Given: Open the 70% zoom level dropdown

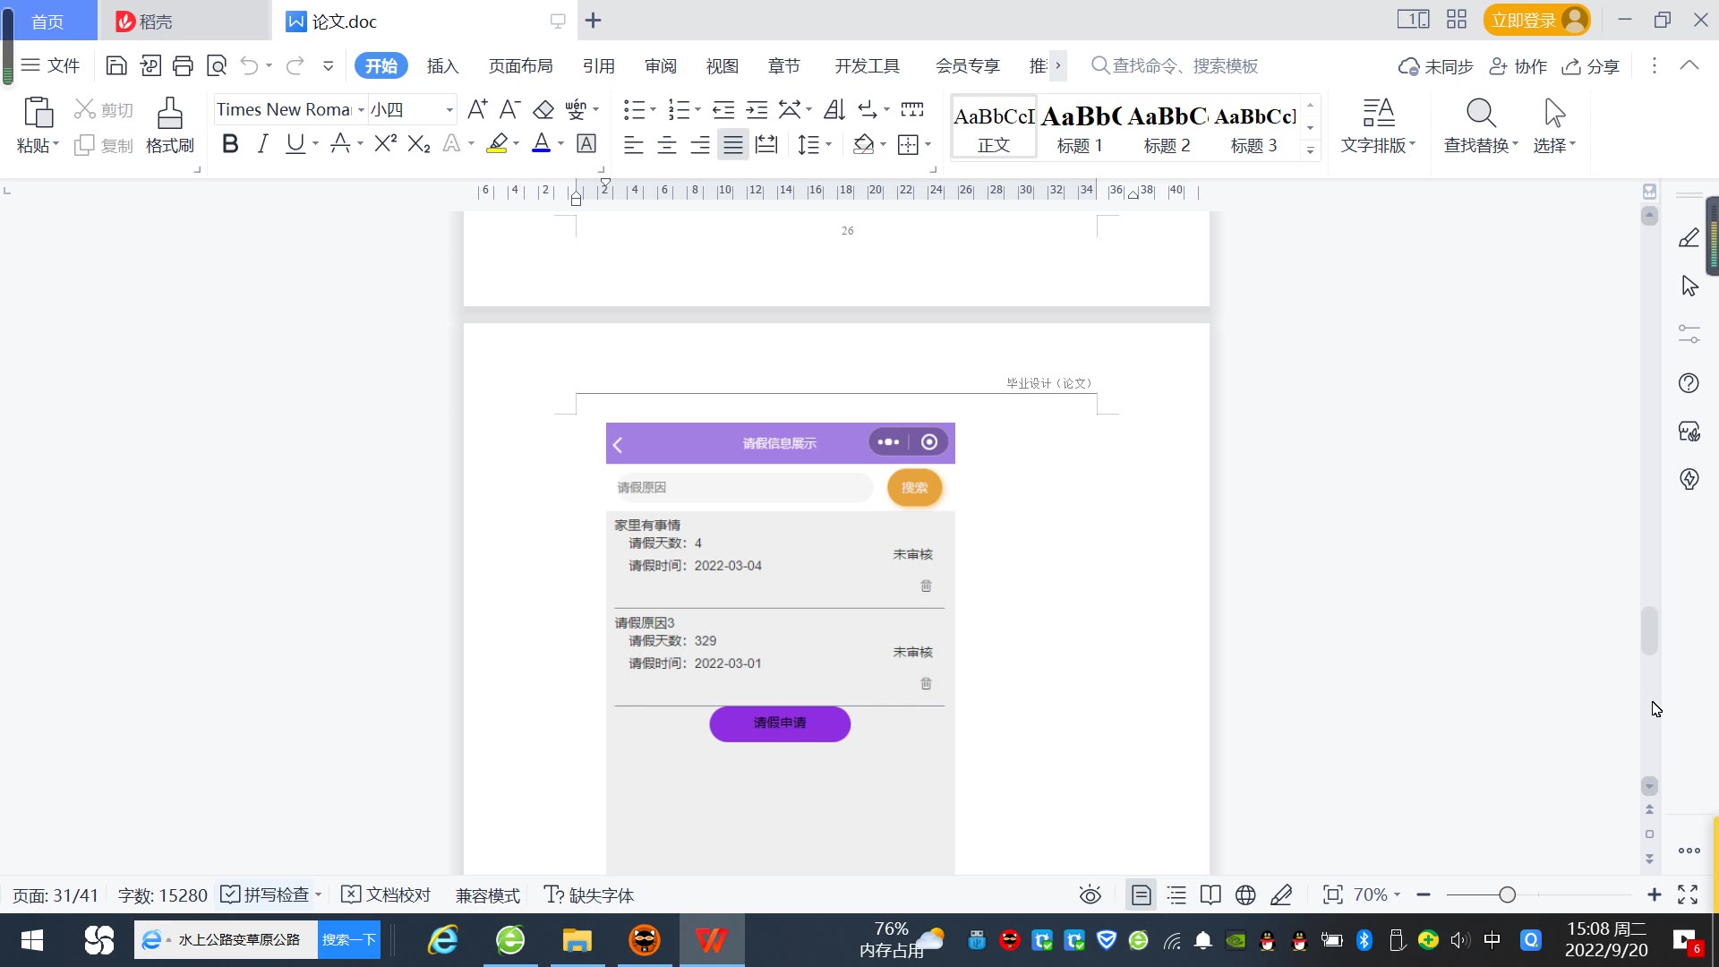Looking at the screenshot, I should (1377, 895).
